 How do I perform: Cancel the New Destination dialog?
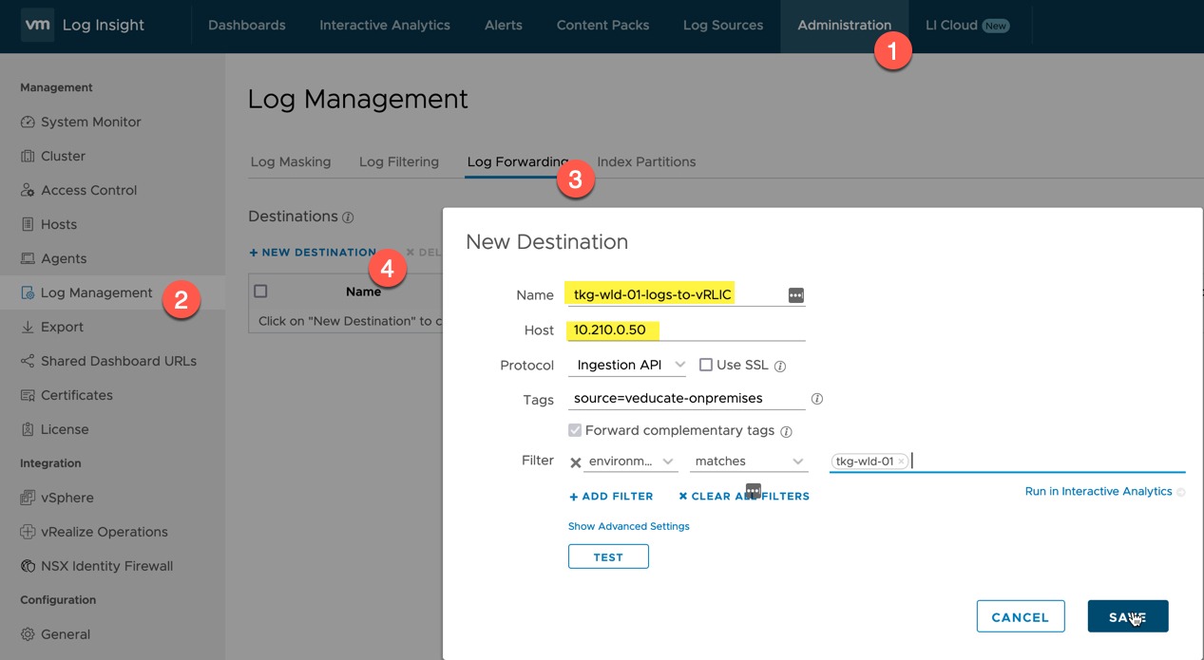tap(1021, 616)
